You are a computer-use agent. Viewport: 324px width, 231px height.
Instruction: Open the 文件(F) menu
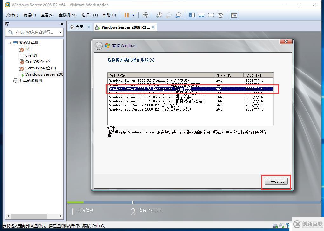(12, 15)
